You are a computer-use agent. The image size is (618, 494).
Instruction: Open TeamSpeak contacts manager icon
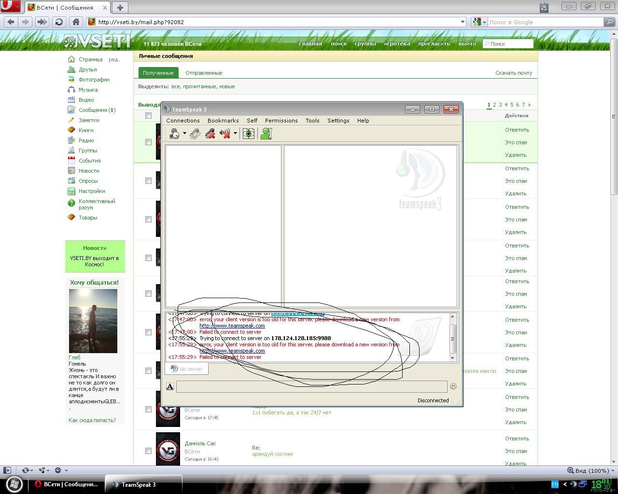(x=267, y=134)
